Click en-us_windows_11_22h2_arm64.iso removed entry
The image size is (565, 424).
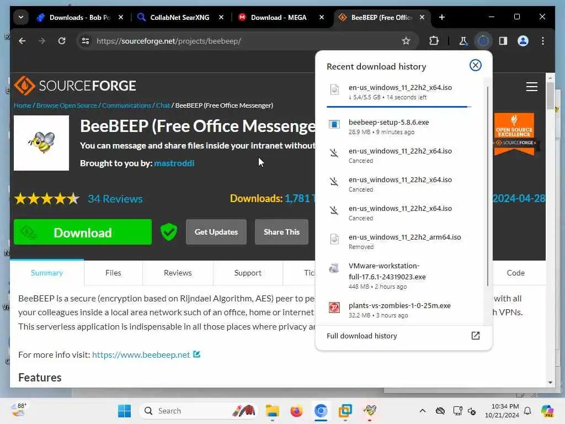click(x=400, y=242)
